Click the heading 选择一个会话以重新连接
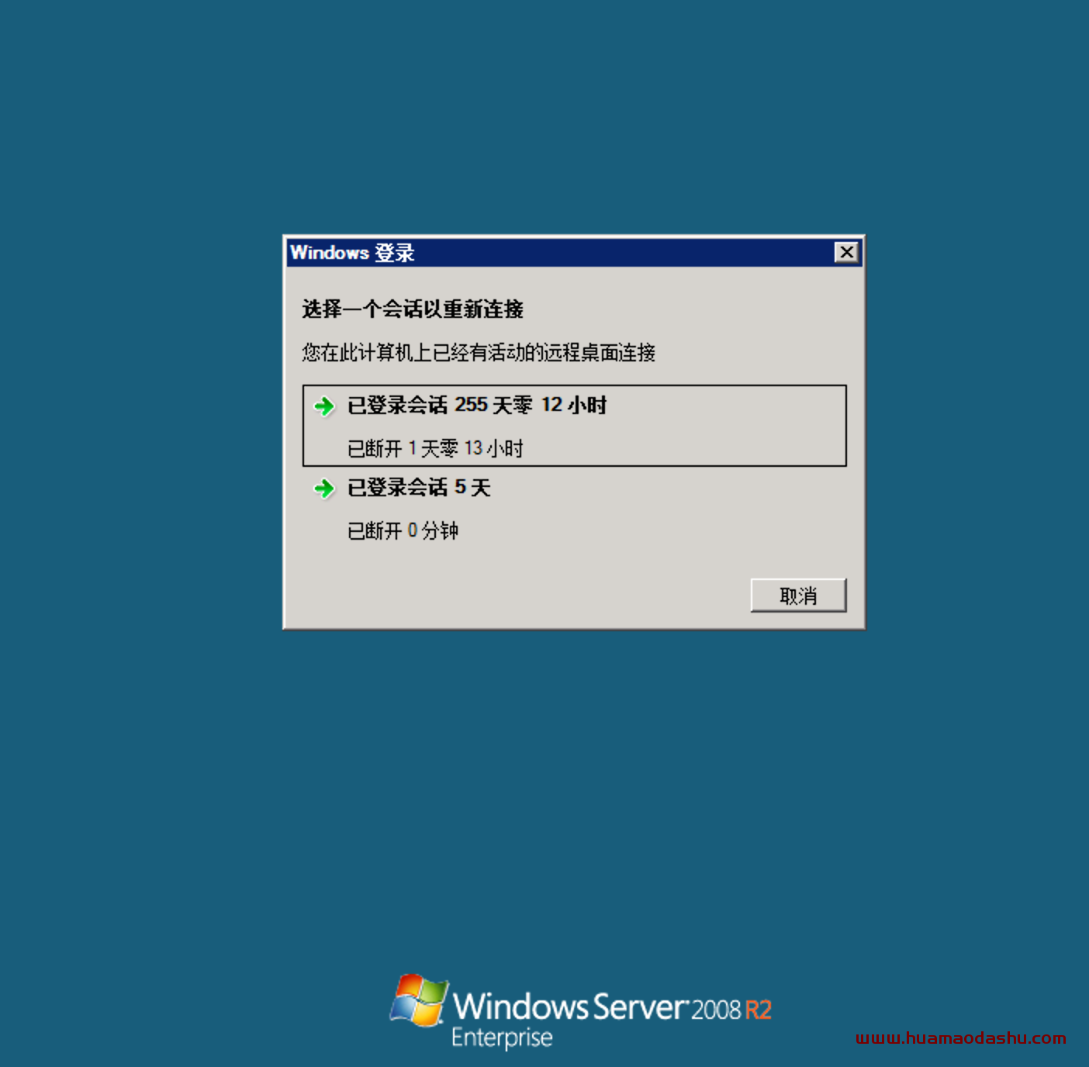This screenshot has width=1089, height=1067. (x=413, y=309)
